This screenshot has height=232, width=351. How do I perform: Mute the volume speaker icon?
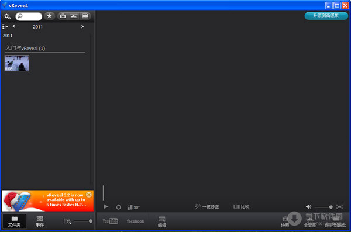[x=308, y=207]
